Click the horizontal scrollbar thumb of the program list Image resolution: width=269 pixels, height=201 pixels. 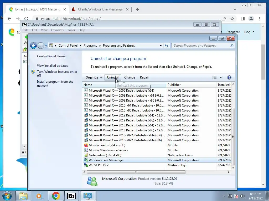click(x=136, y=172)
